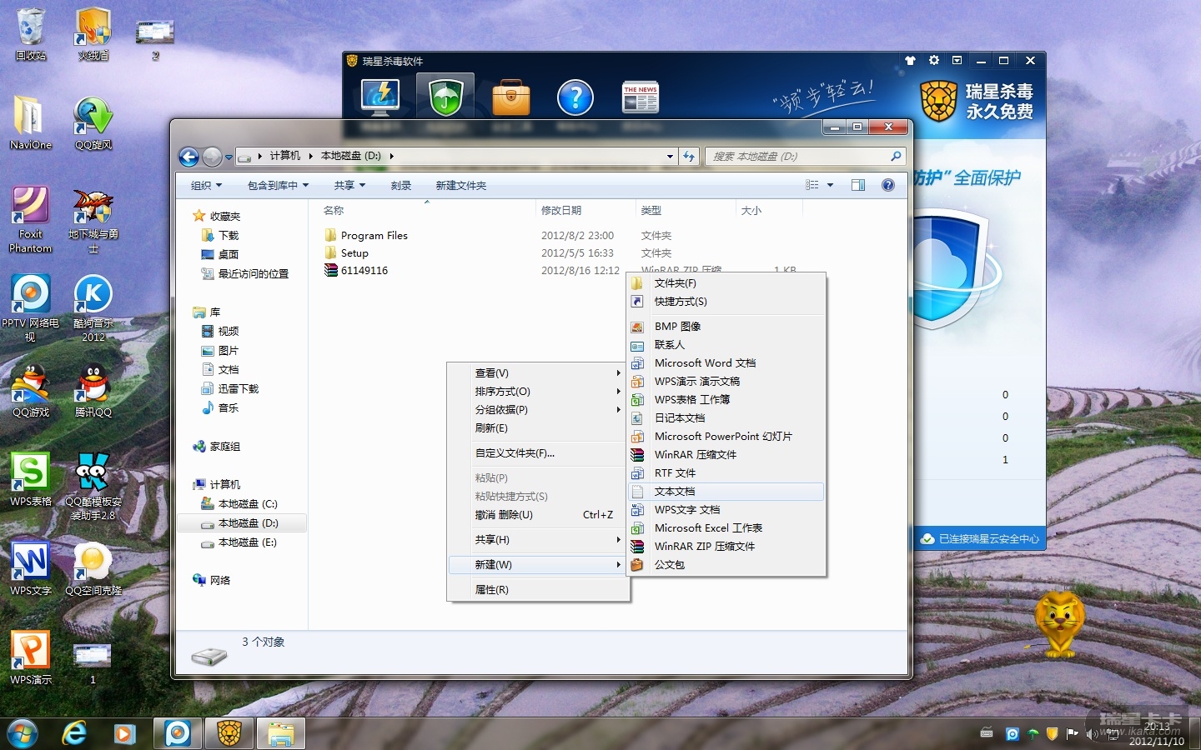Open the 包含到库中 dropdown
1201x750 pixels.
pos(278,185)
